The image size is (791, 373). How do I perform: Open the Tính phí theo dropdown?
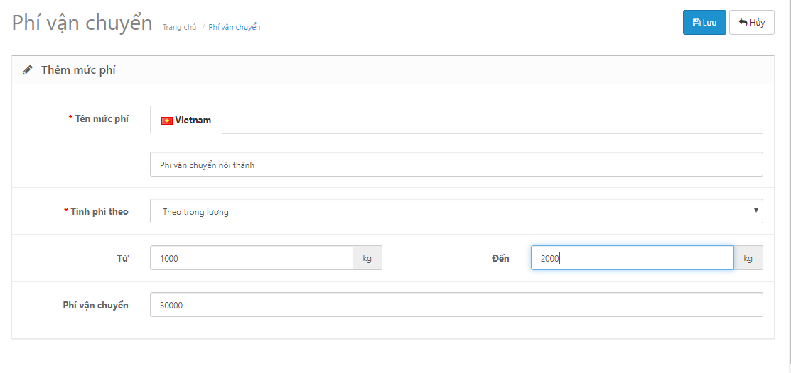[456, 211]
